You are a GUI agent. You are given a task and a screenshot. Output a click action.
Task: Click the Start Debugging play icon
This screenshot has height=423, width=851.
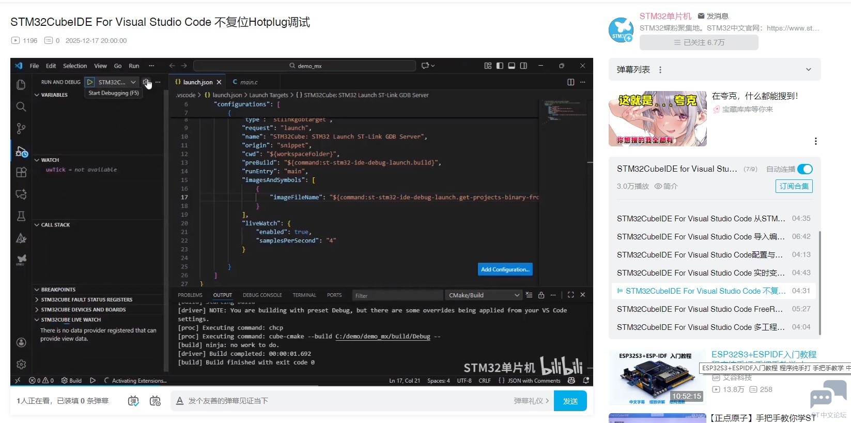pos(90,82)
